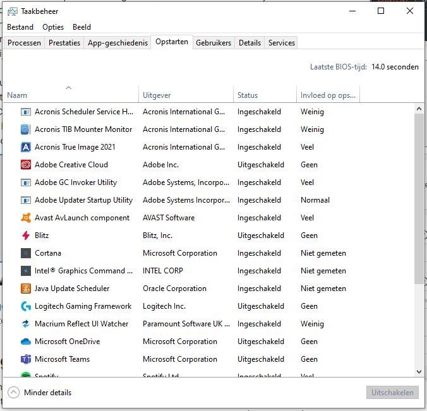This screenshot has height=411, width=427.
Task: Select the Opstarten tab
Action: 172,42
